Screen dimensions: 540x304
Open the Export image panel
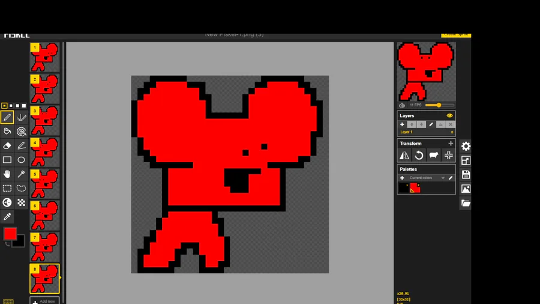pyautogui.click(x=466, y=189)
